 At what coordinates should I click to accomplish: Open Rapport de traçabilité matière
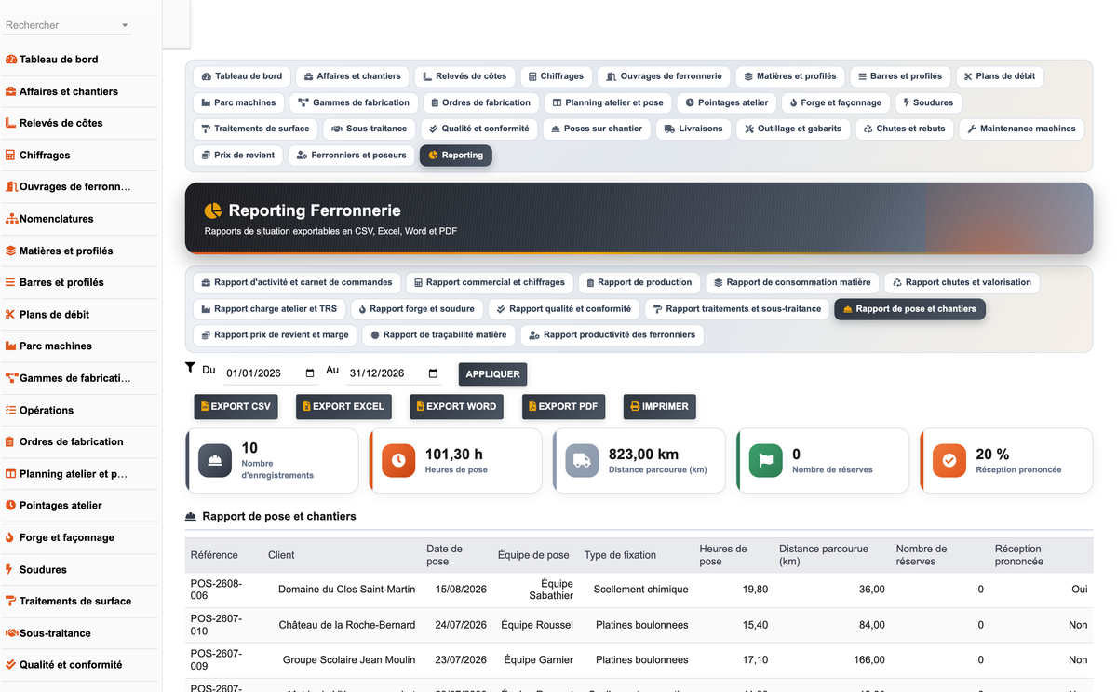(x=437, y=334)
